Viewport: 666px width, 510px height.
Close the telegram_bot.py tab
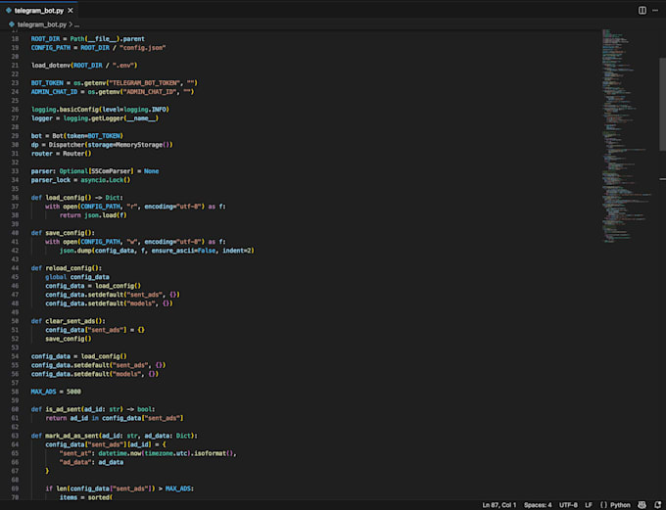tap(71, 10)
